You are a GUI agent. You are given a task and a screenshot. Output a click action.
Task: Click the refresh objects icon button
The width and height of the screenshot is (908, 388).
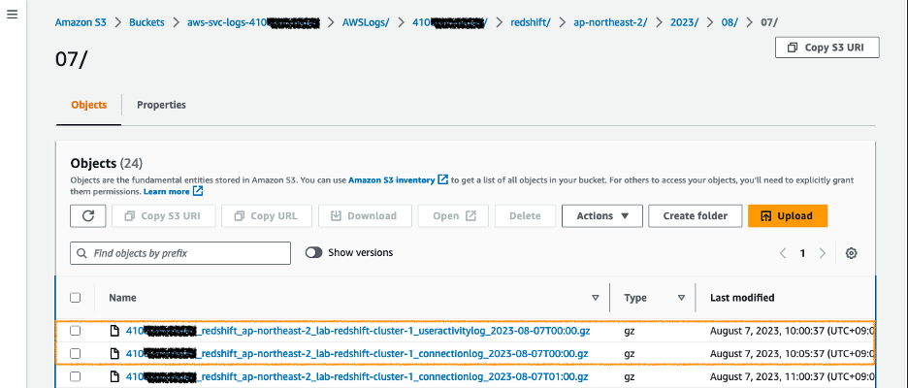(x=88, y=216)
